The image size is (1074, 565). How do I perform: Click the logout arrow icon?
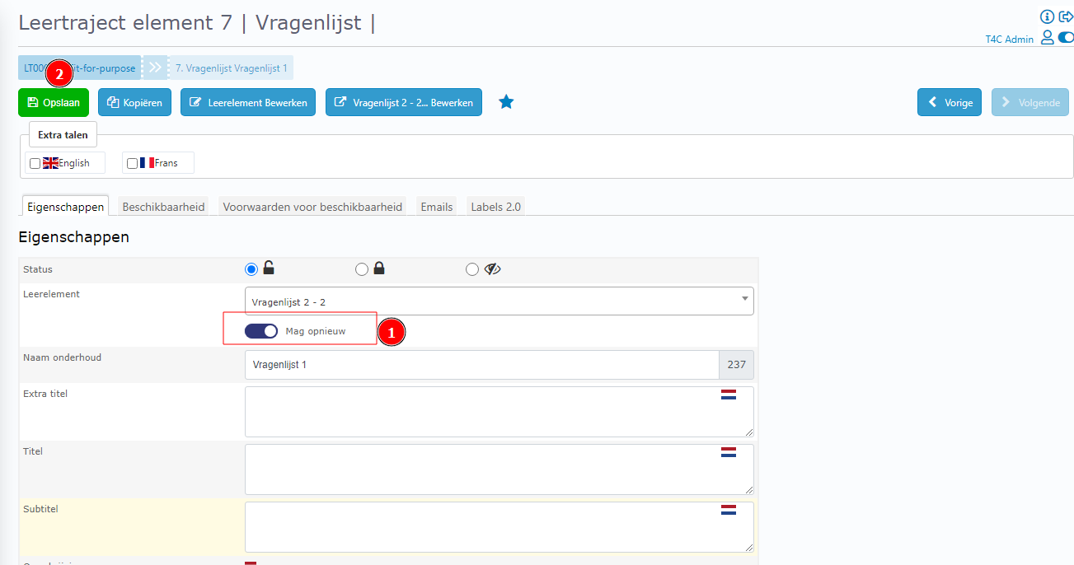click(x=1066, y=16)
